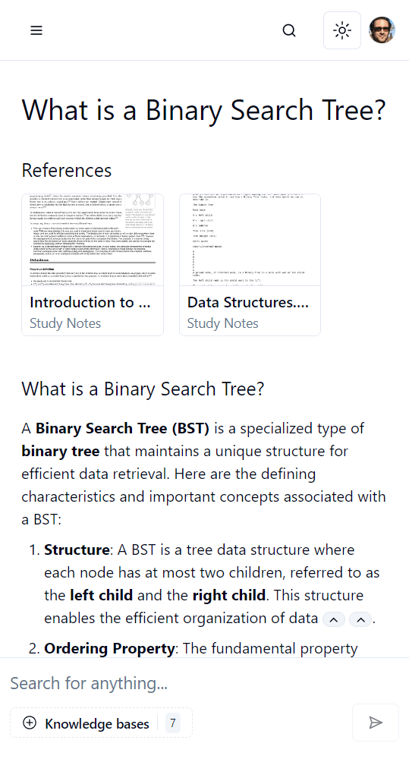The height and width of the screenshot is (781, 409).
Task: Toggle light/dark theme with sun button
Action: (x=342, y=30)
